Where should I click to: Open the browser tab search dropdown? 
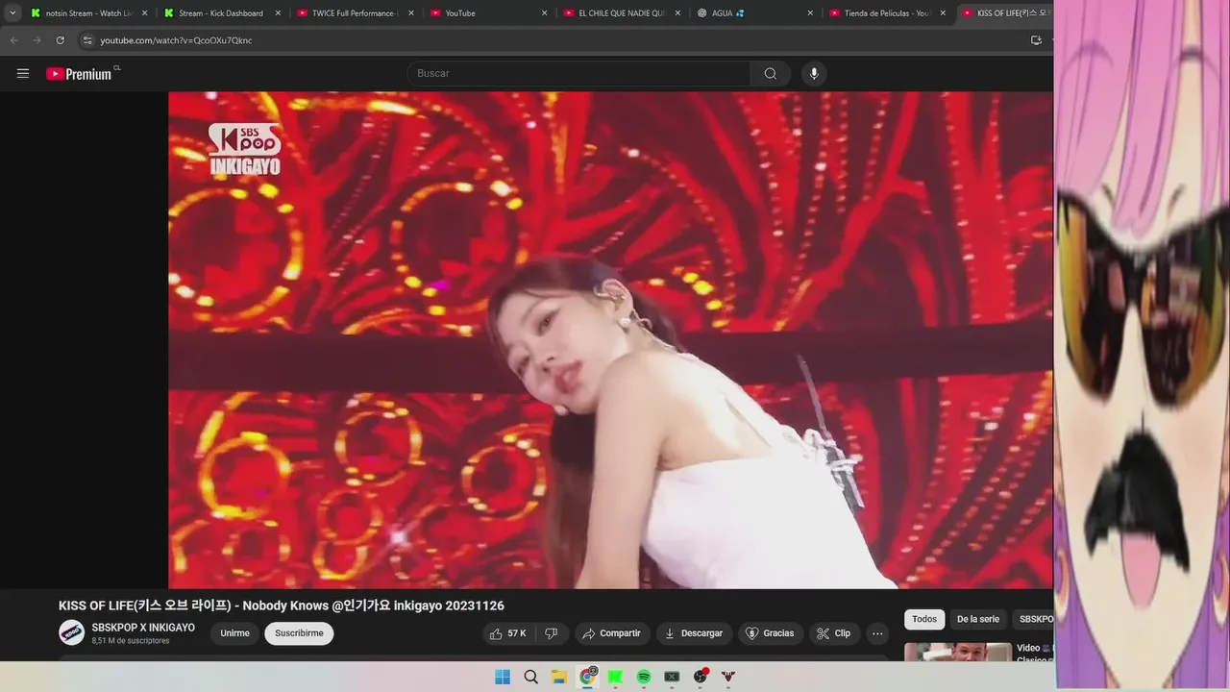click(12, 13)
